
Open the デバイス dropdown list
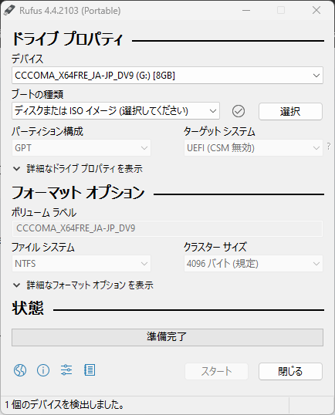click(x=167, y=76)
